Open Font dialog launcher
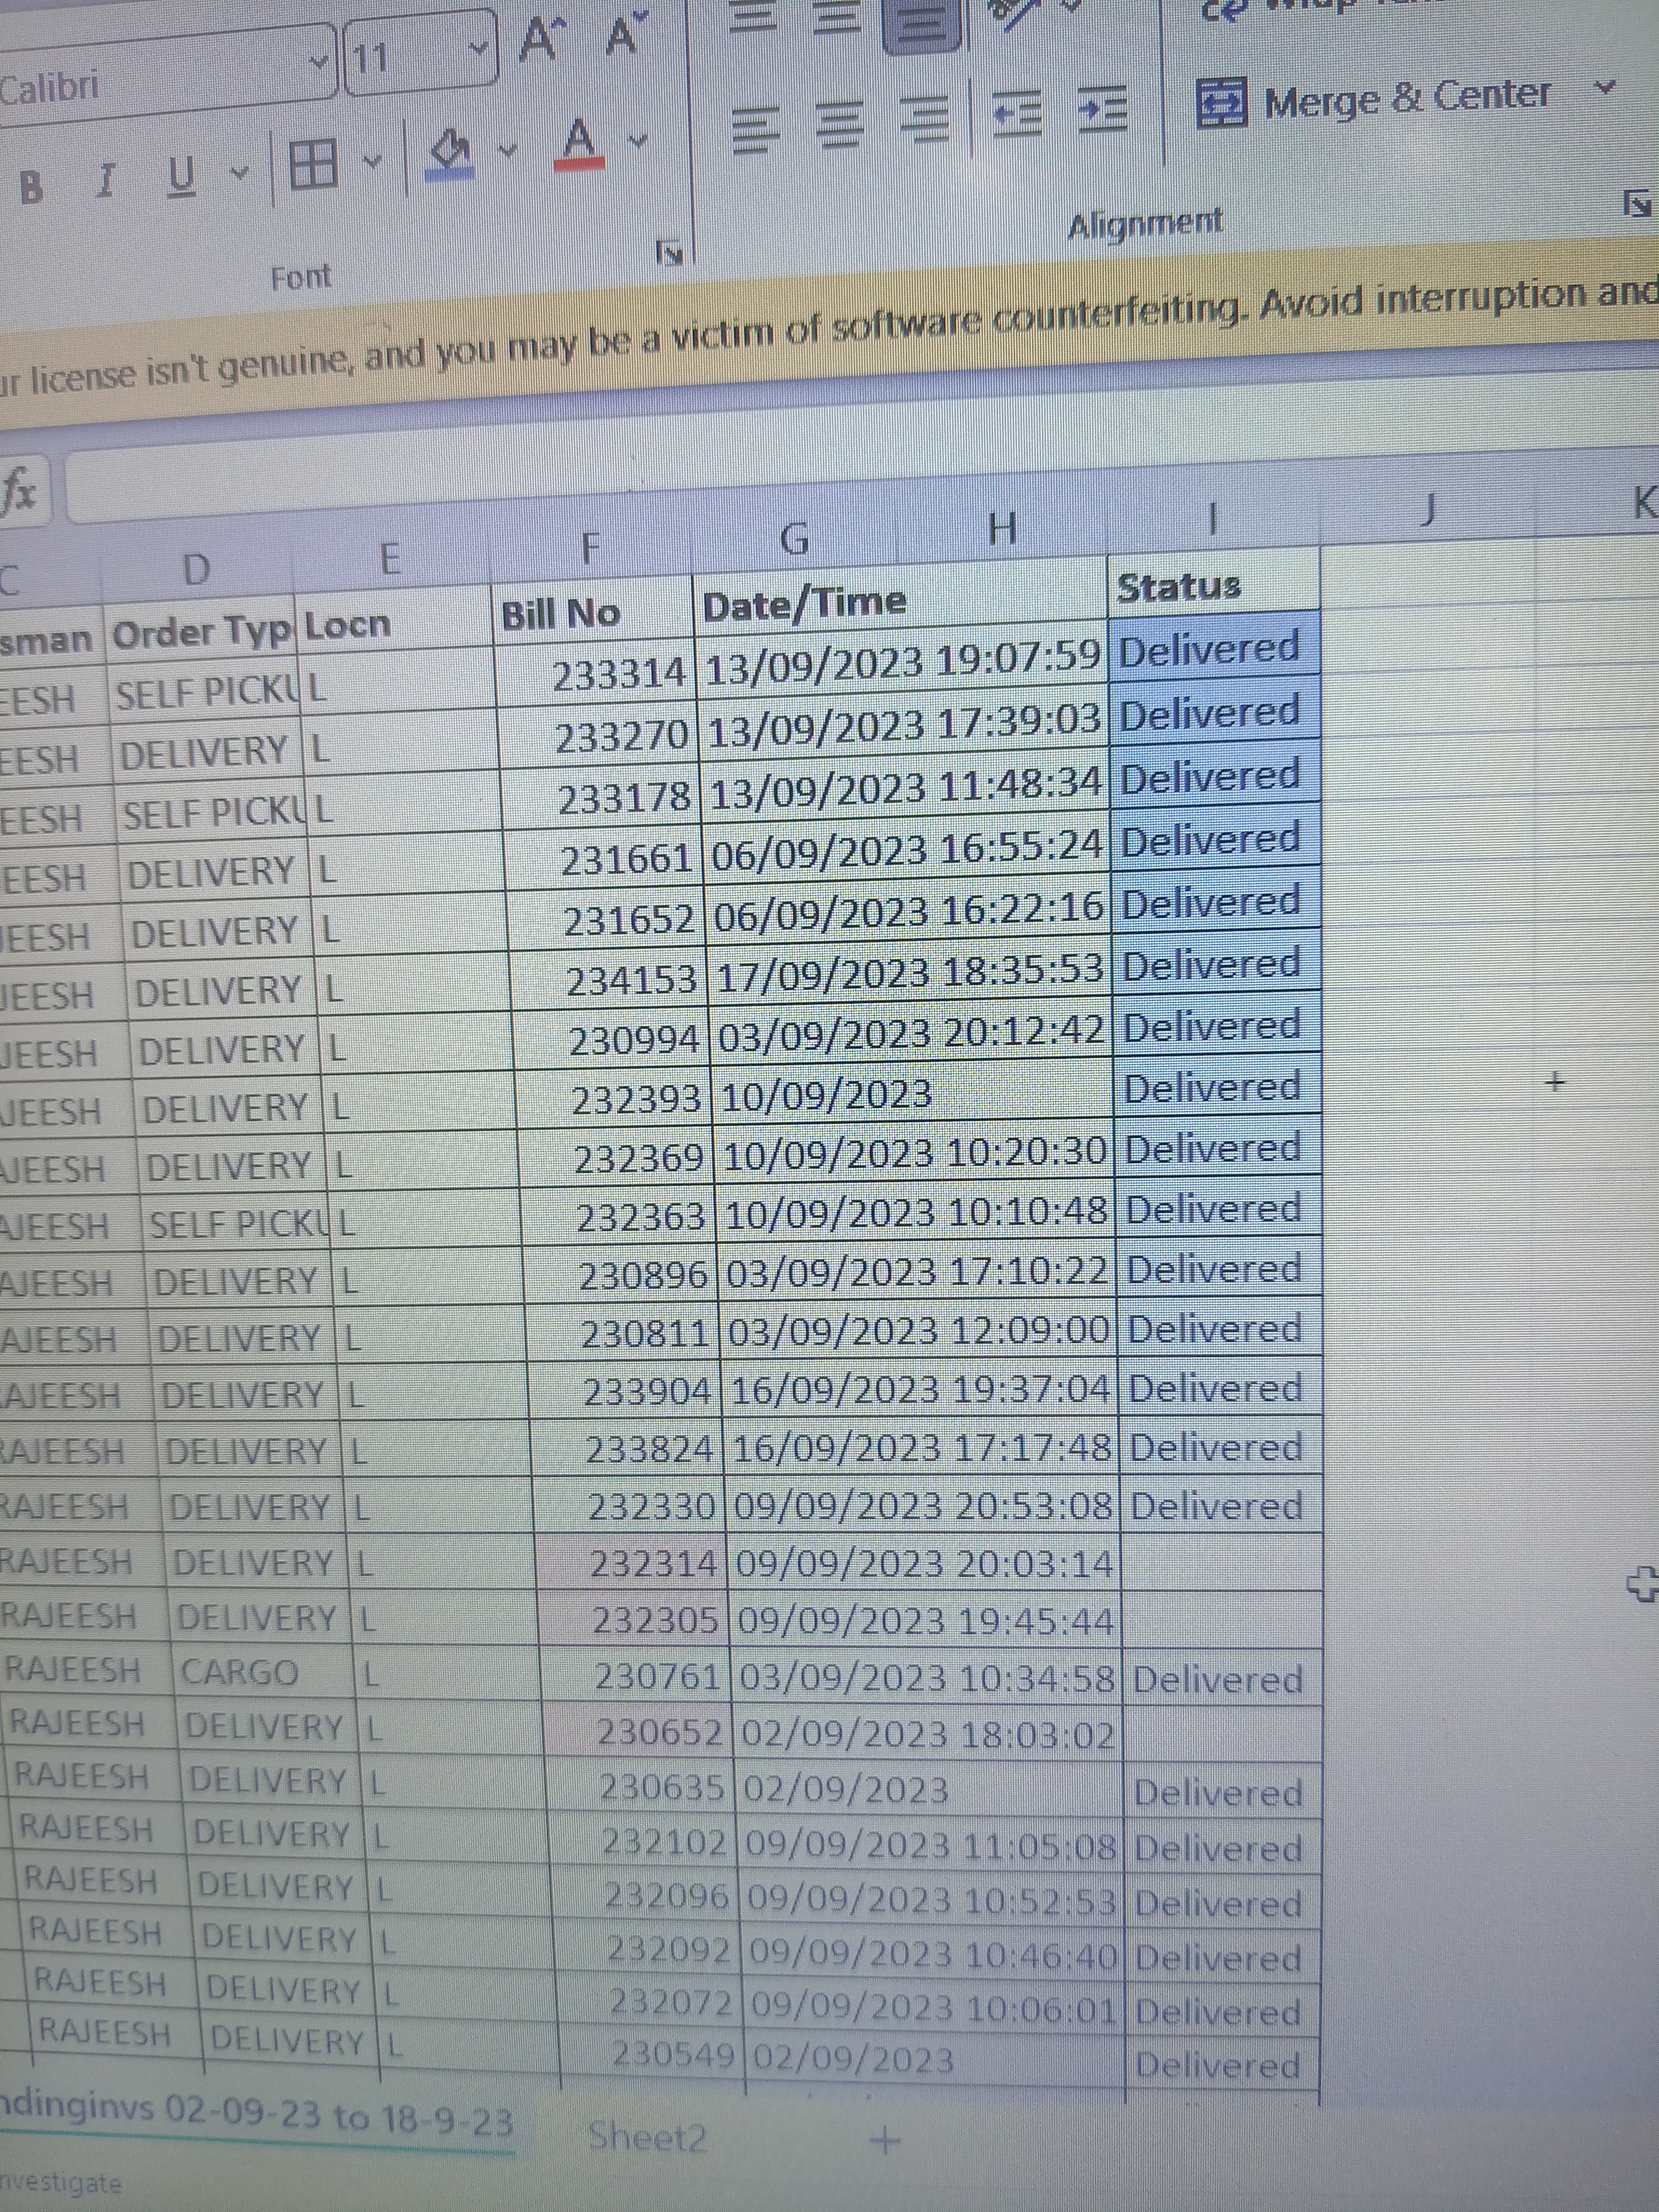Image resolution: width=1659 pixels, height=2212 pixels. pos(669,252)
